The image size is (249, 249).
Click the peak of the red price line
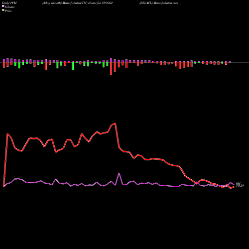click(x=115, y=124)
